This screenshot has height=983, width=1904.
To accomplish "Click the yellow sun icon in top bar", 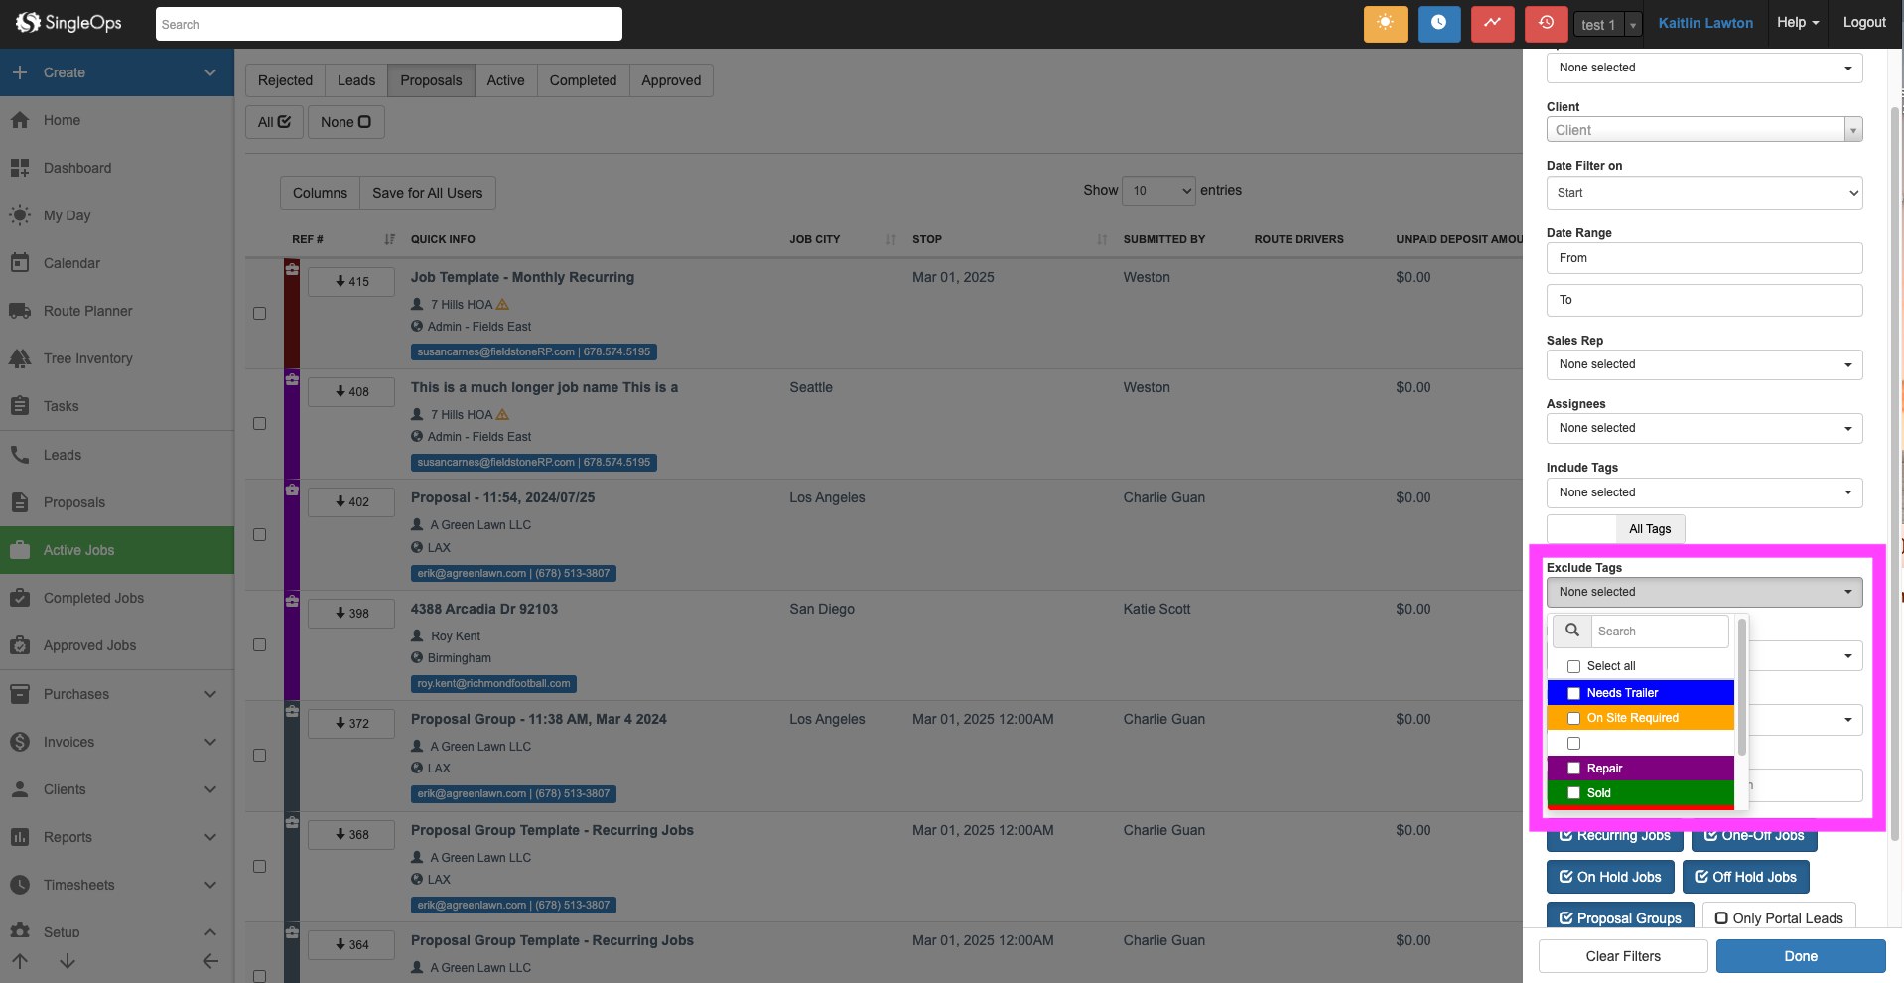I will (1385, 24).
